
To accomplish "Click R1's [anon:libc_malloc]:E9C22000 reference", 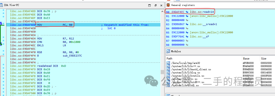I will (211, 16).
